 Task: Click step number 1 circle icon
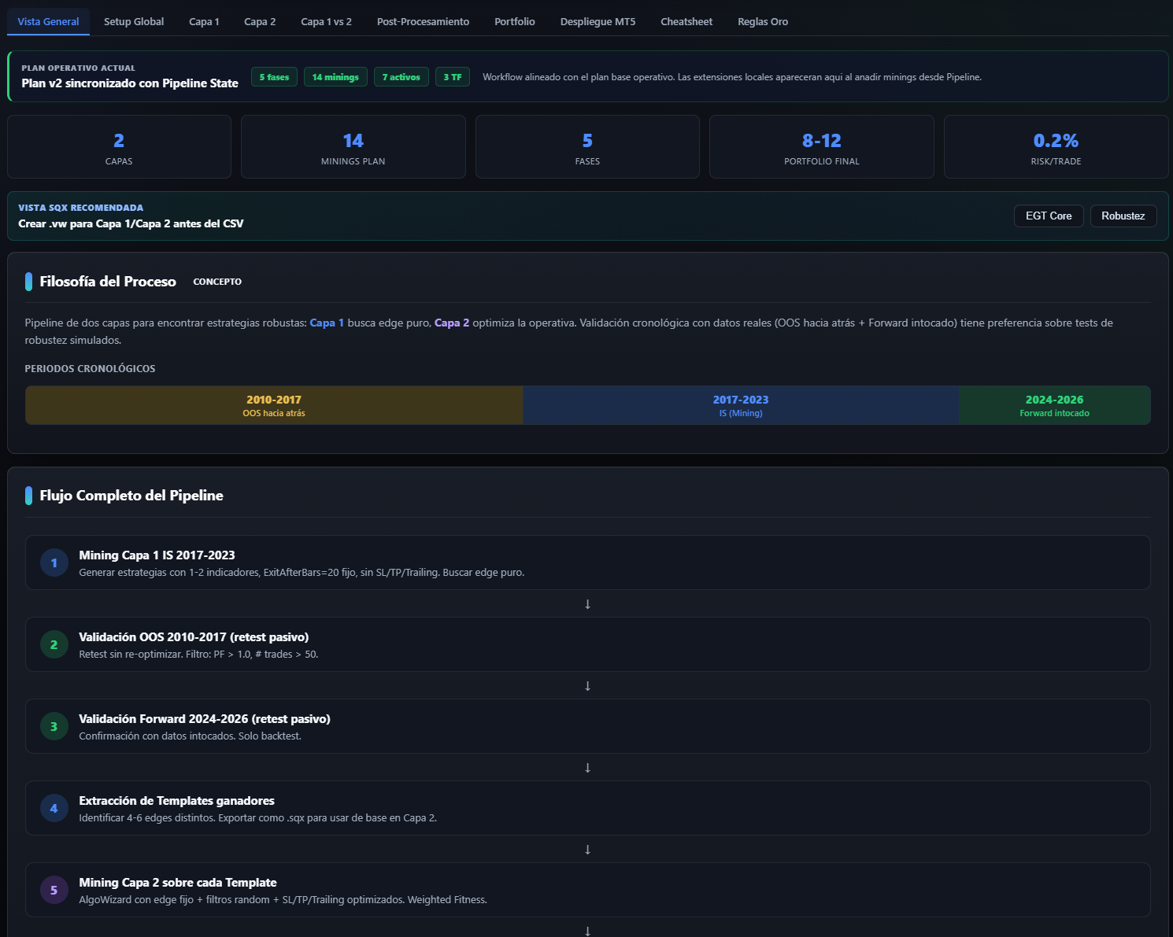(x=54, y=563)
